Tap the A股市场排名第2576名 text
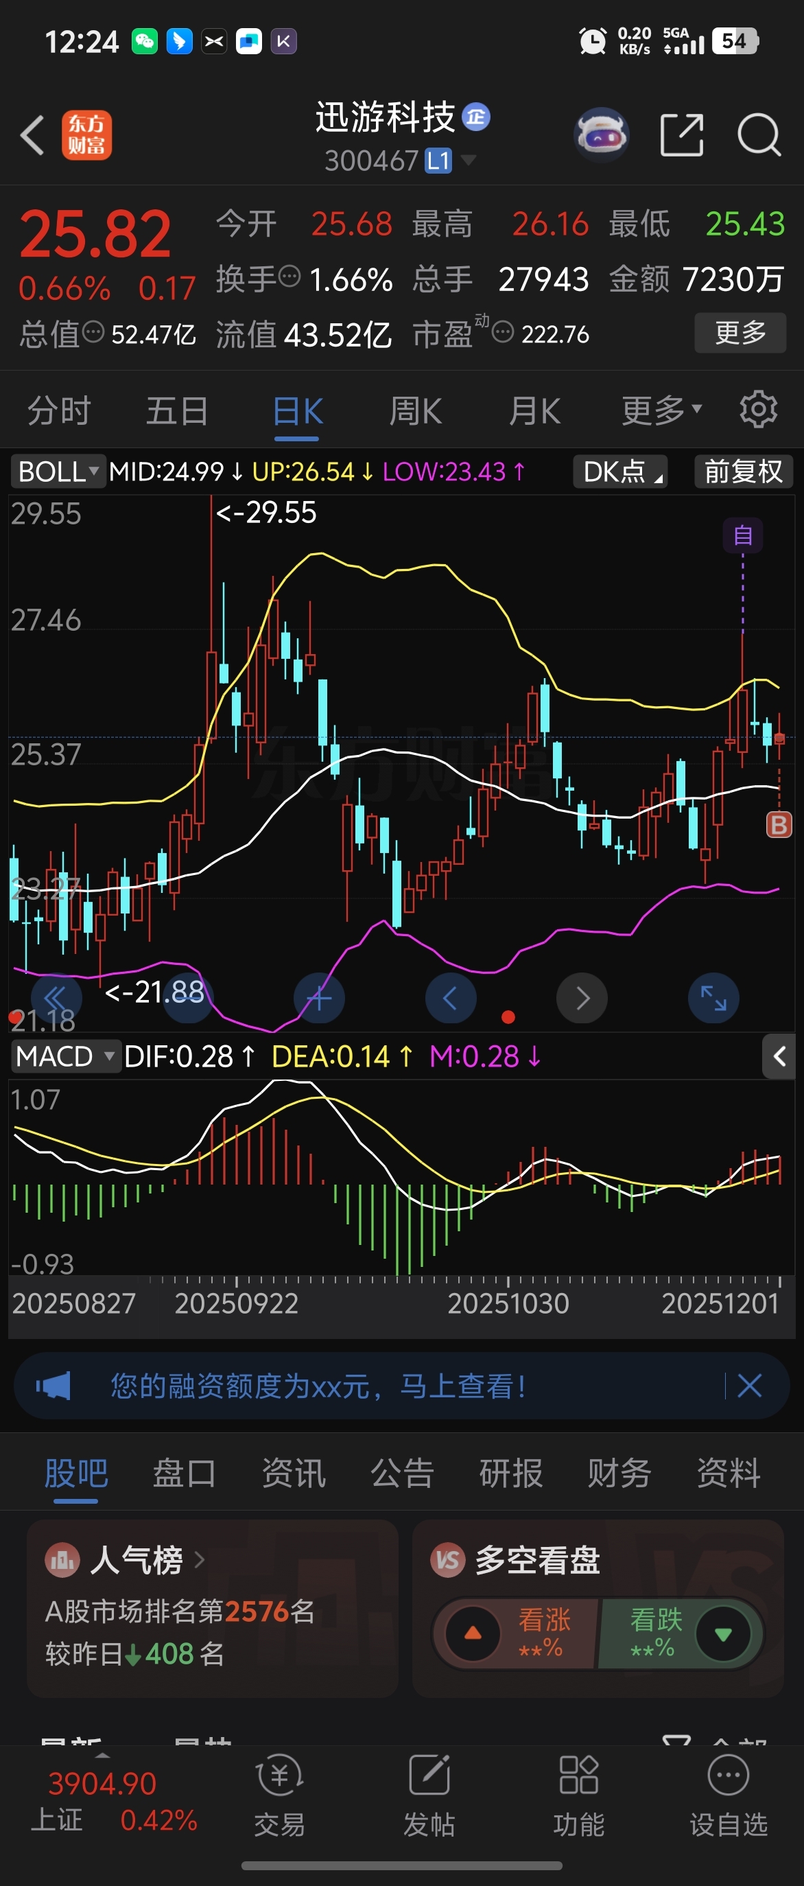This screenshot has height=1886, width=804. [x=180, y=1611]
